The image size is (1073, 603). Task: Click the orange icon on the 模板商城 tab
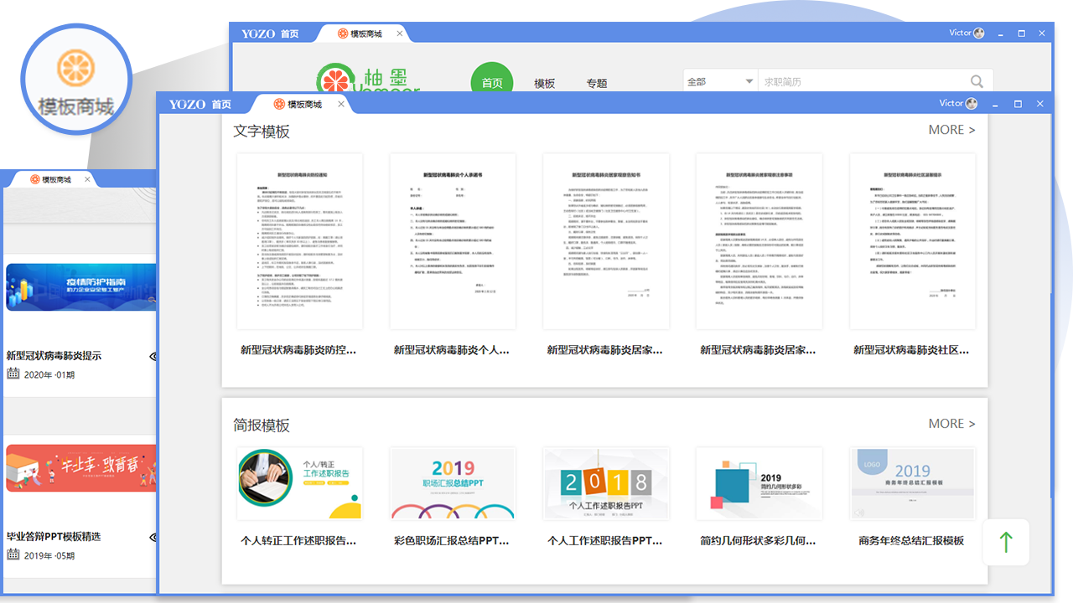click(280, 104)
